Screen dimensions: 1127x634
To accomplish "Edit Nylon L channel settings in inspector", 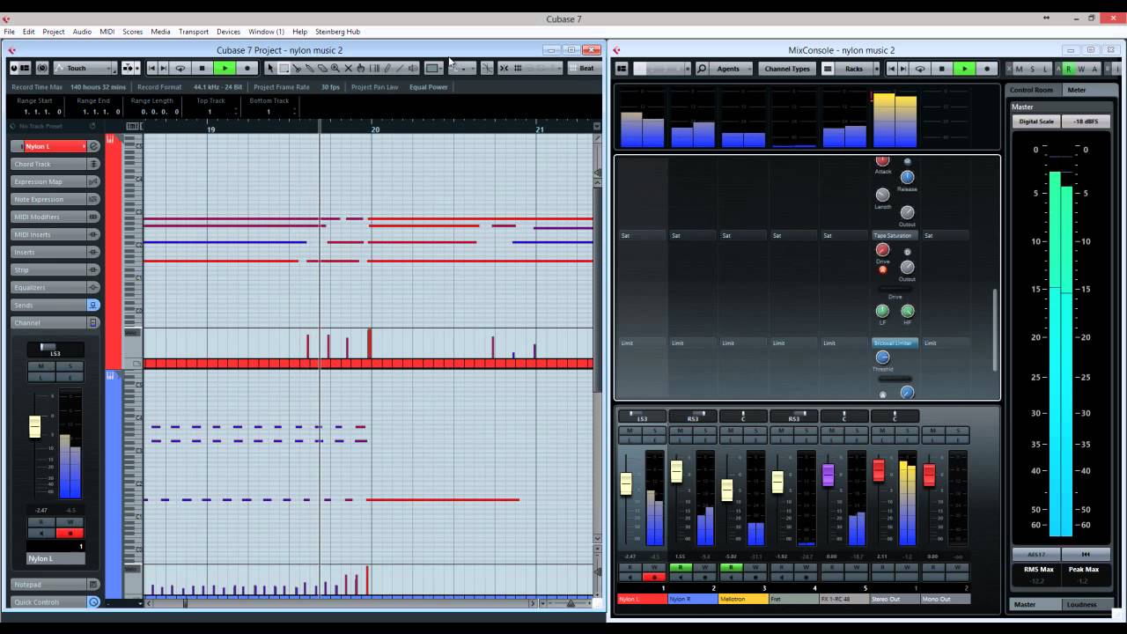I will click(93, 146).
